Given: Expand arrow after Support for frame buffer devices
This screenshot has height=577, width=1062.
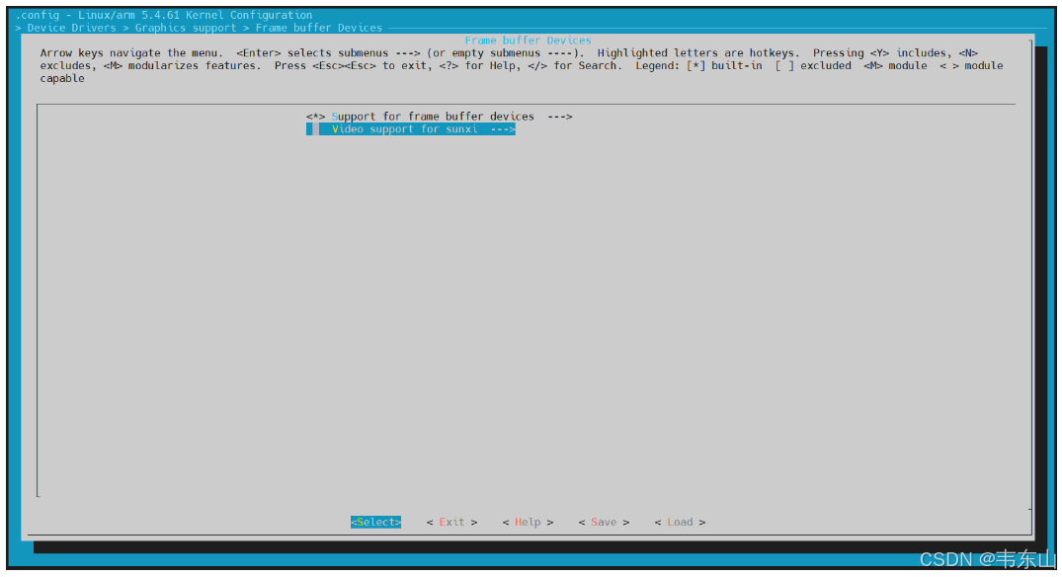Looking at the screenshot, I should click(x=560, y=117).
